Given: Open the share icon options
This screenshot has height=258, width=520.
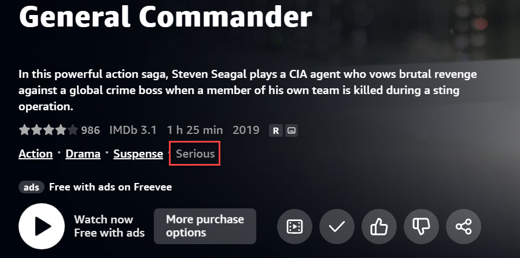Looking at the screenshot, I should coord(463,227).
